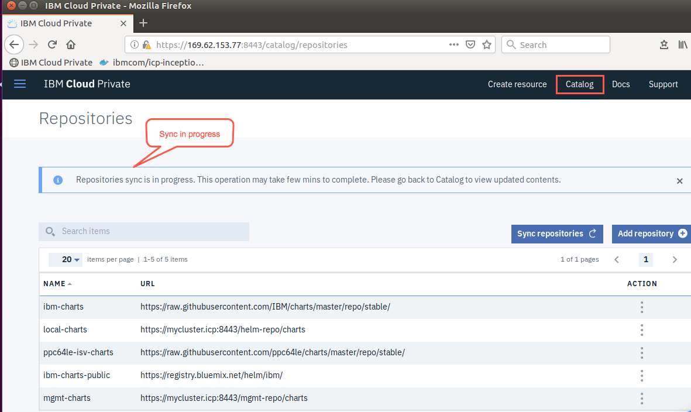
Task: Click the info icon in the notification
Action: click(58, 180)
